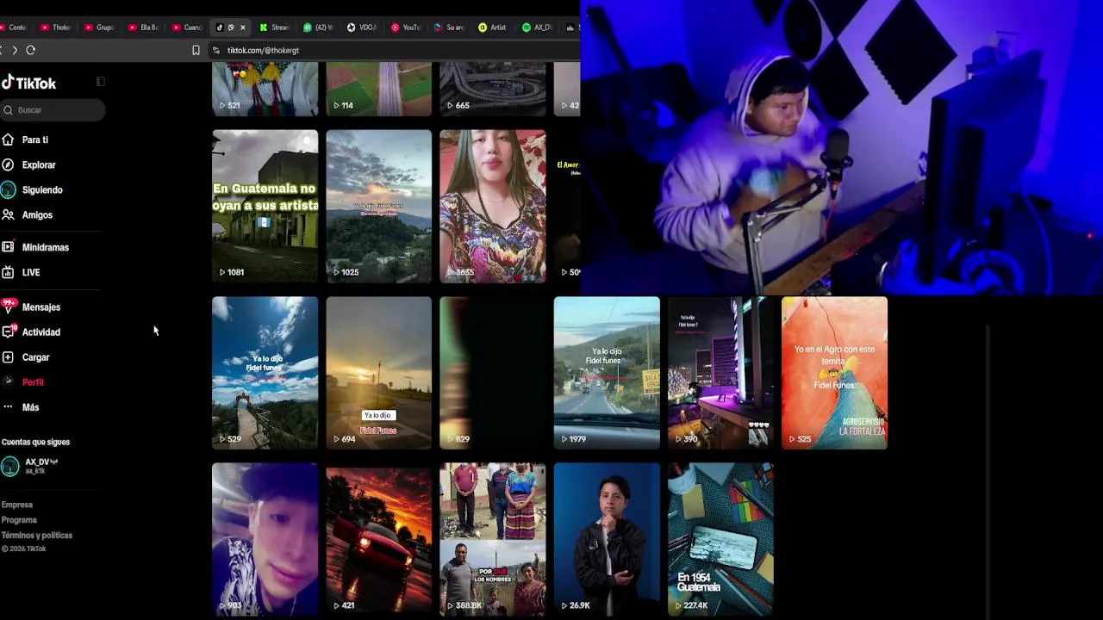Open the Mensajes label
The width and height of the screenshot is (1103, 620).
click(x=41, y=307)
